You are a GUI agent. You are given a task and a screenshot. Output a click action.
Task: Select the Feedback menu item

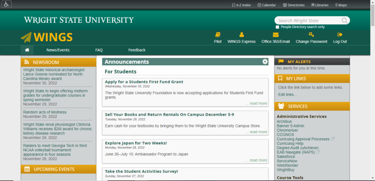[x=137, y=50]
